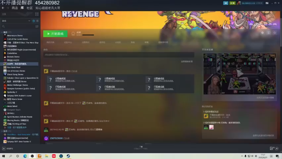The image size is (282, 159).
Task: Click the 添加游戏 link at bottom left
Action: (x=10, y=148)
